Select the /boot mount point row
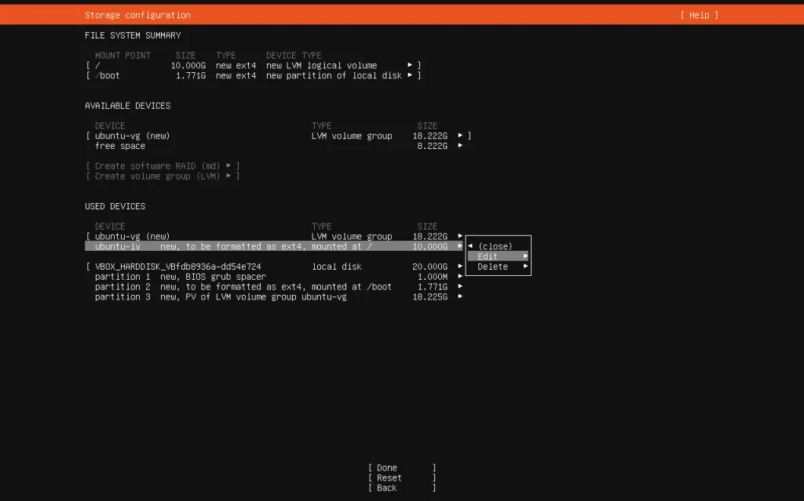804x501 pixels. coord(254,75)
